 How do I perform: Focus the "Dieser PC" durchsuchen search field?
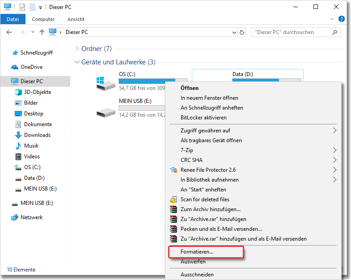(x=296, y=32)
